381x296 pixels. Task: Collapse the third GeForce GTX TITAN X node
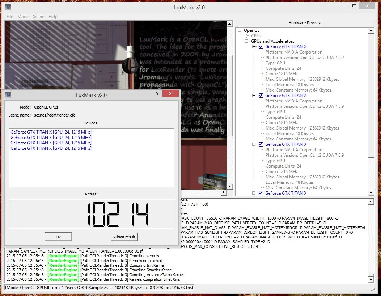click(x=254, y=144)
